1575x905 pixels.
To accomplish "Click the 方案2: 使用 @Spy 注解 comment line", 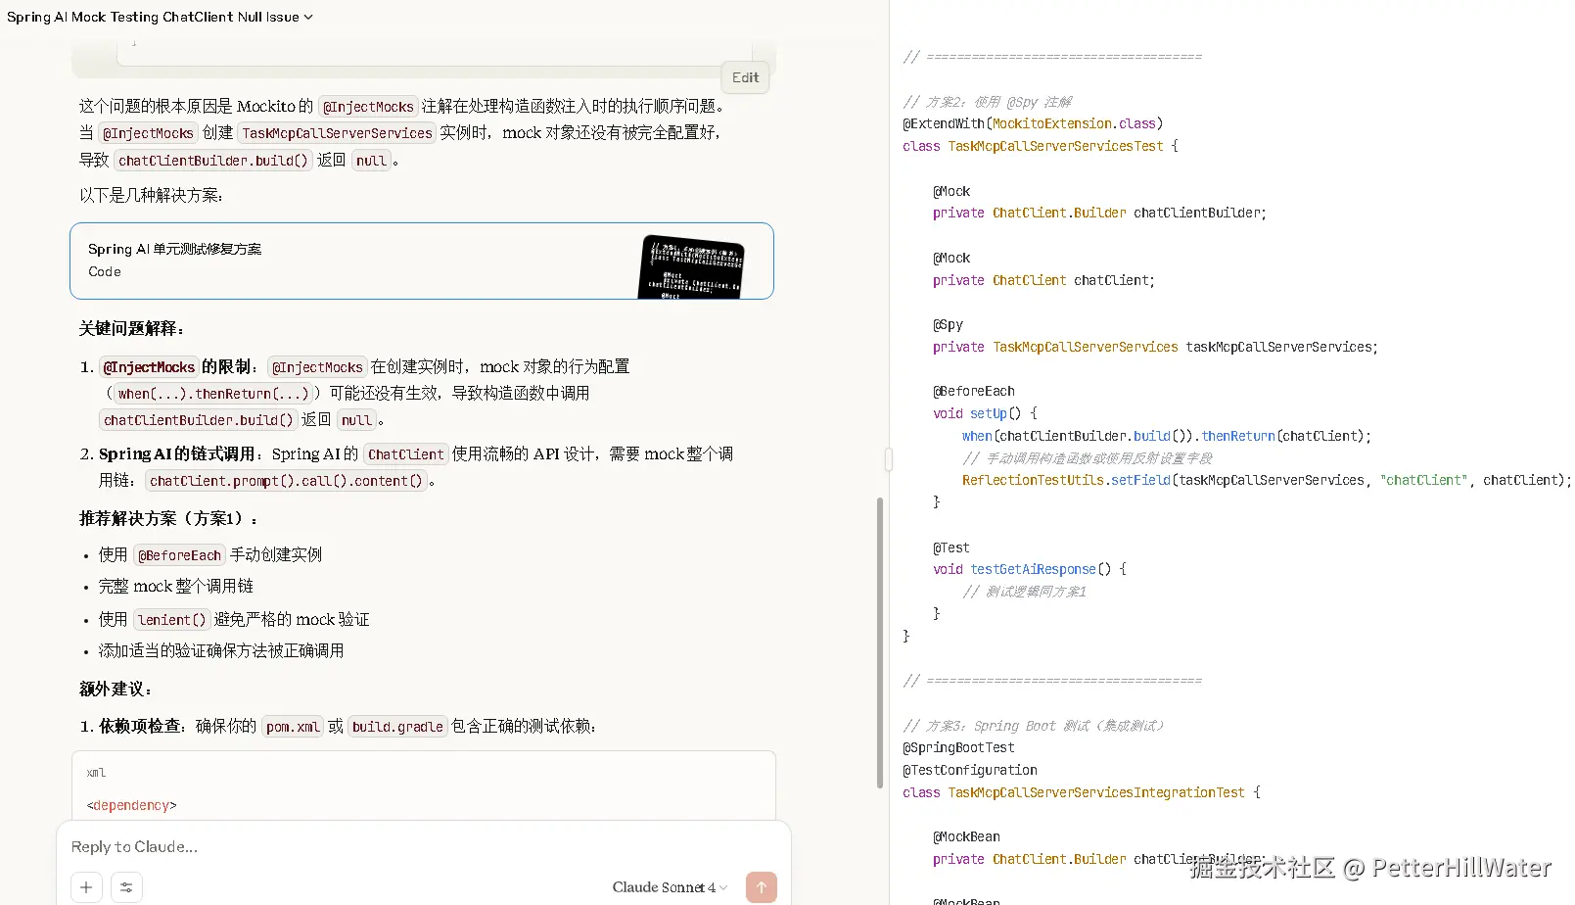I will 987,102.
